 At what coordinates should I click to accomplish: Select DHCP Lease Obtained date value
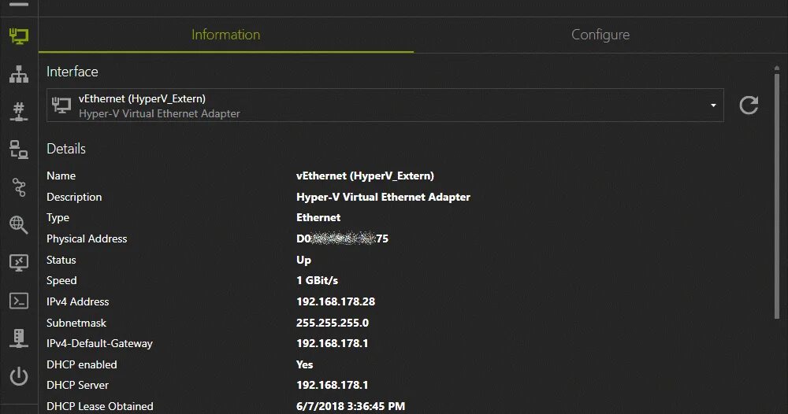coord(351,406)
